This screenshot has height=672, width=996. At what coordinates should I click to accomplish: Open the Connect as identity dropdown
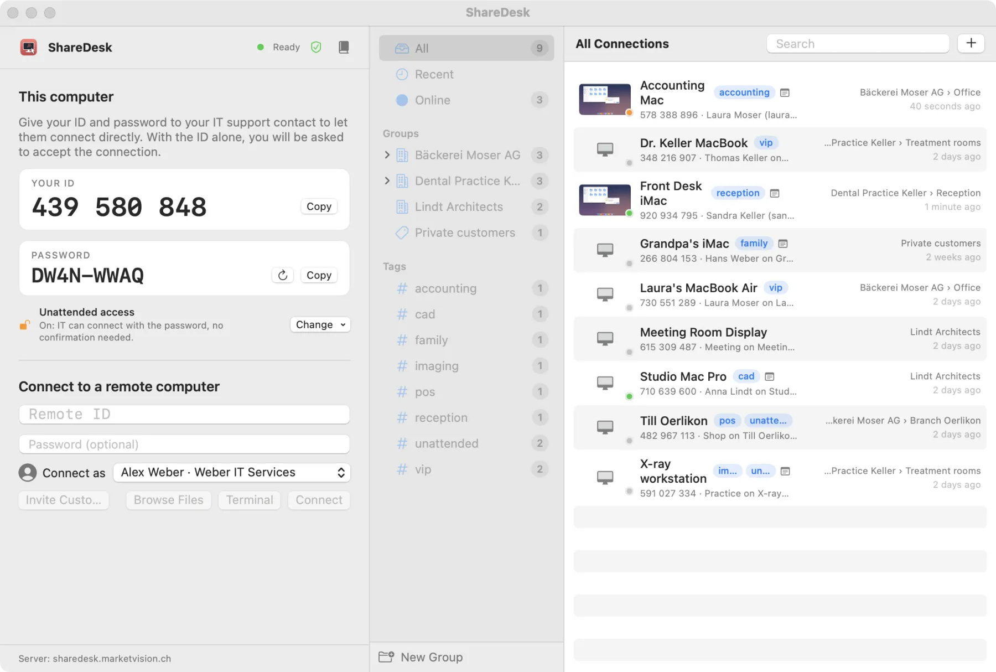click(x=232, y=472)
